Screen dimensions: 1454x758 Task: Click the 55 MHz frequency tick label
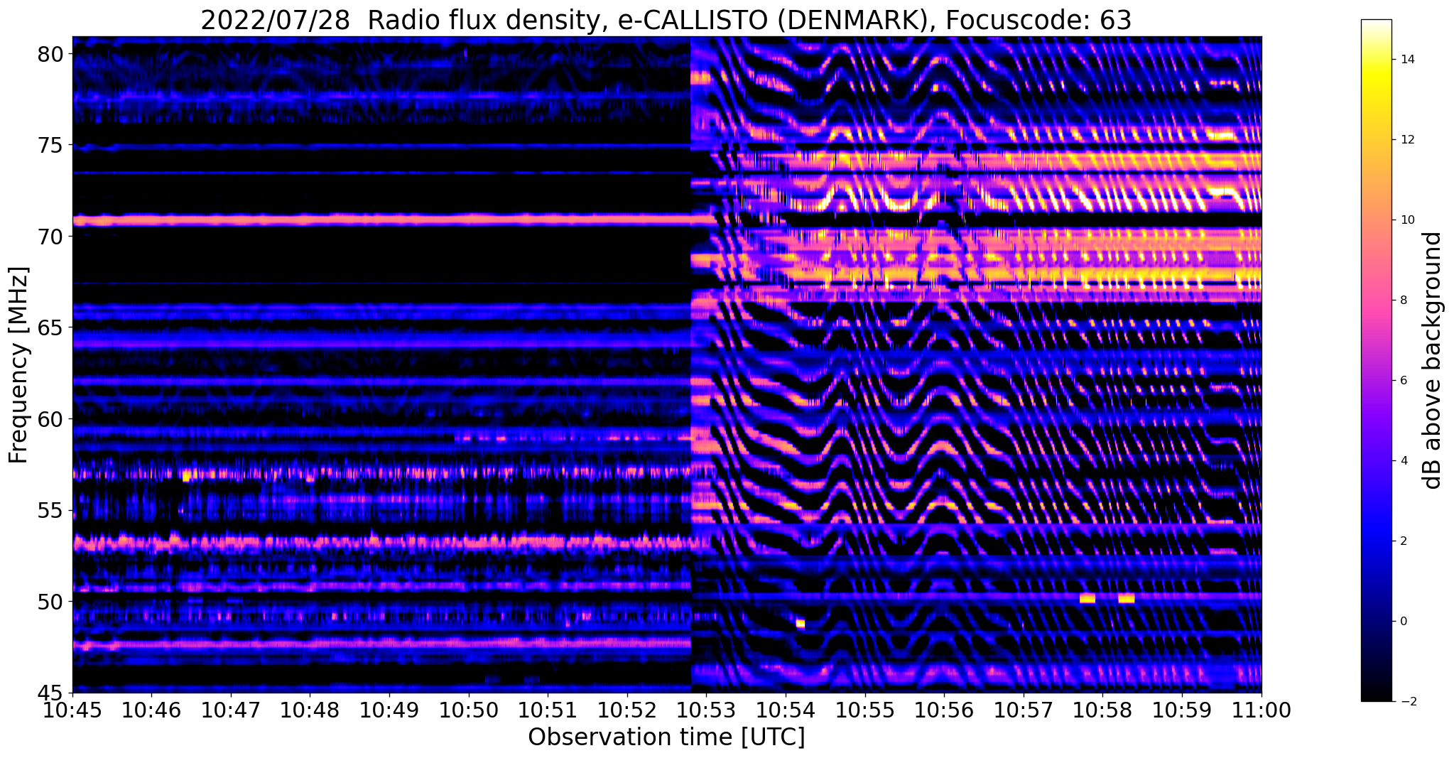tap(50, 511)
